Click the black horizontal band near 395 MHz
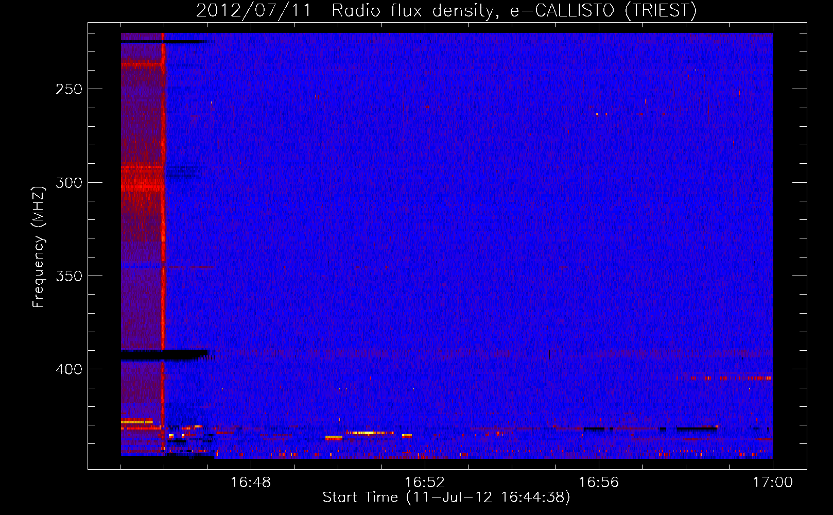The image size is (833, 515). [x=165, y=355]
